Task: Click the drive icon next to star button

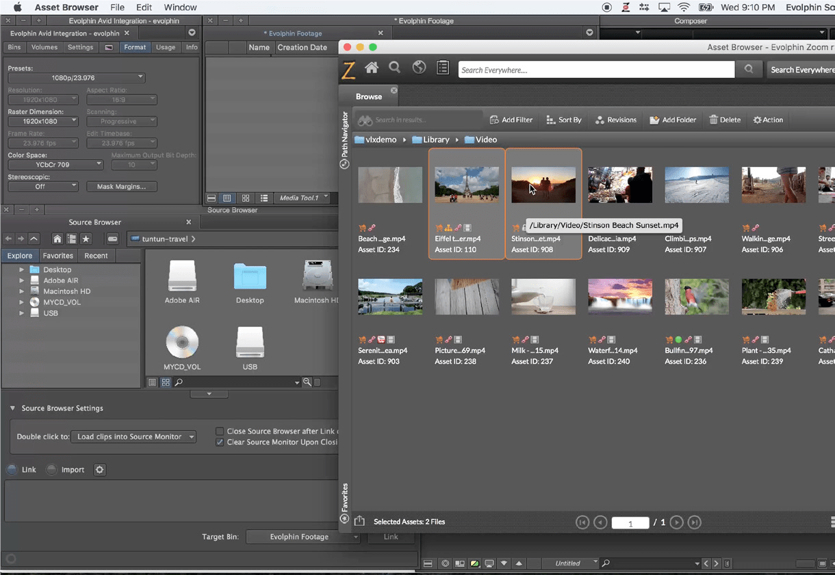Action: (x=112, y=239)
